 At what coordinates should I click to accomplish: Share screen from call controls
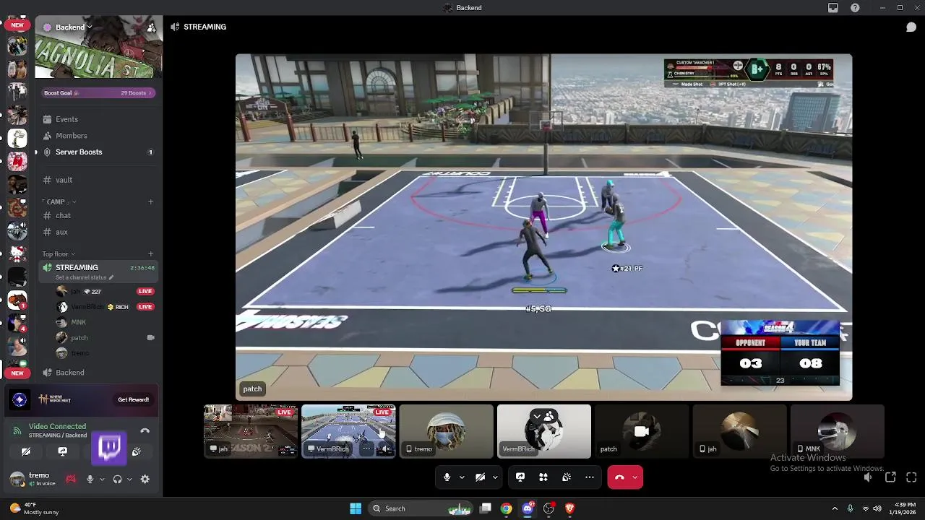click(520, 477)
